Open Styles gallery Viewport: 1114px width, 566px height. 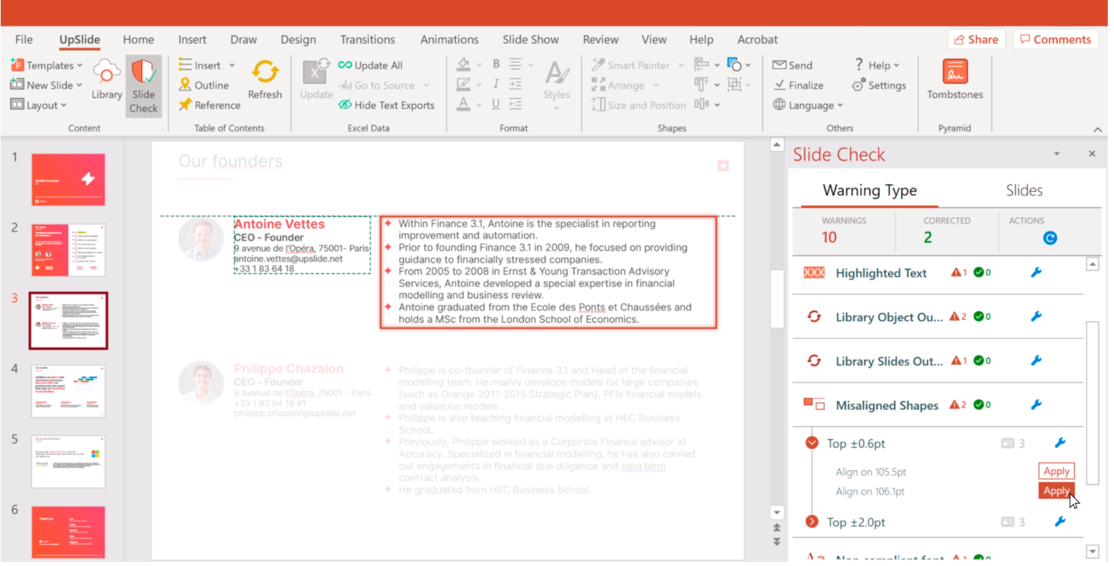pyautogui.click(x=556, y=84)
